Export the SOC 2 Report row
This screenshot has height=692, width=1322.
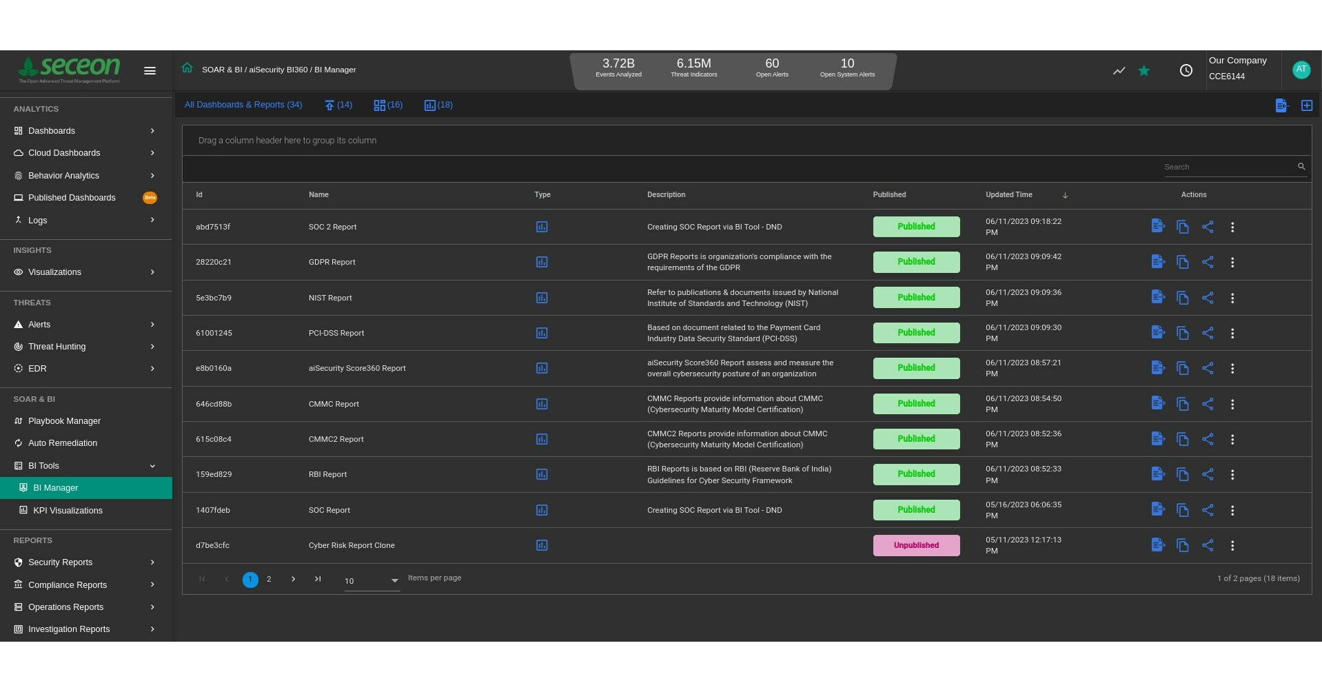click(1158, 226)
